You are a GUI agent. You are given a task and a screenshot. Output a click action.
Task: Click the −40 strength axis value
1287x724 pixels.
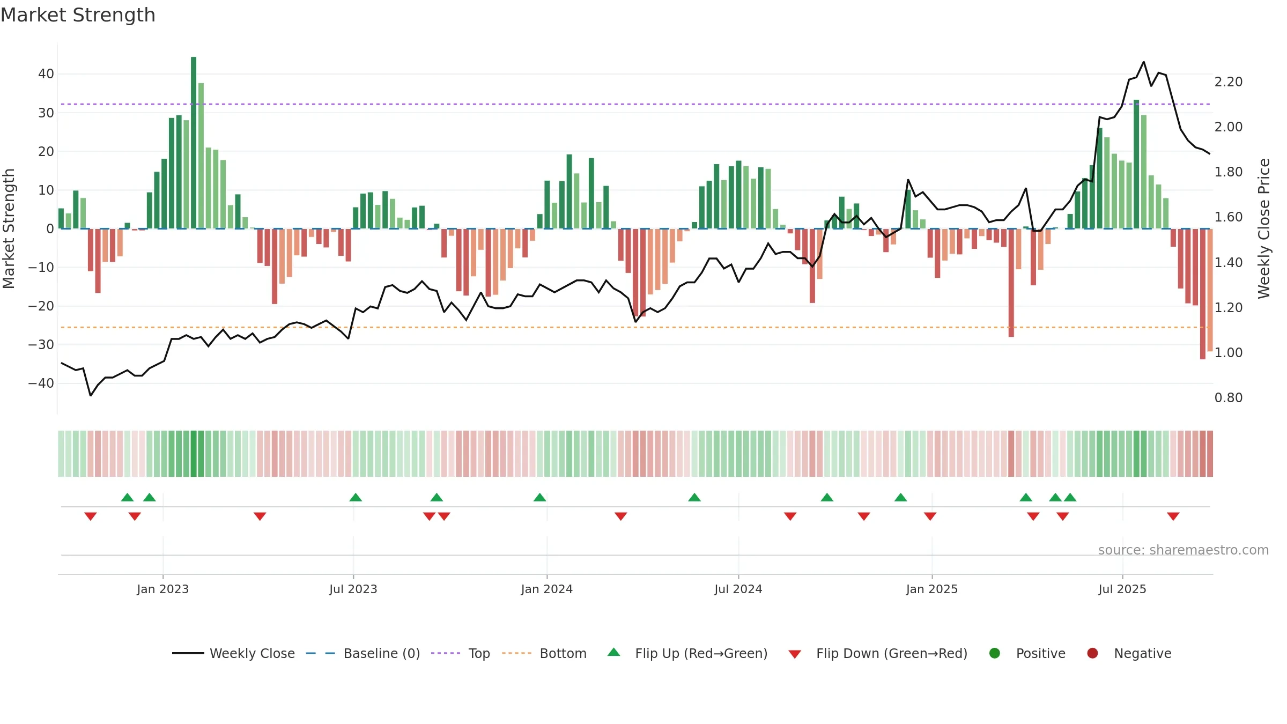41,383
